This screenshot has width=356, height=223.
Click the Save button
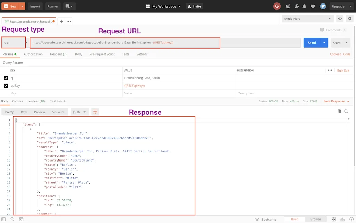click(337, 43)
